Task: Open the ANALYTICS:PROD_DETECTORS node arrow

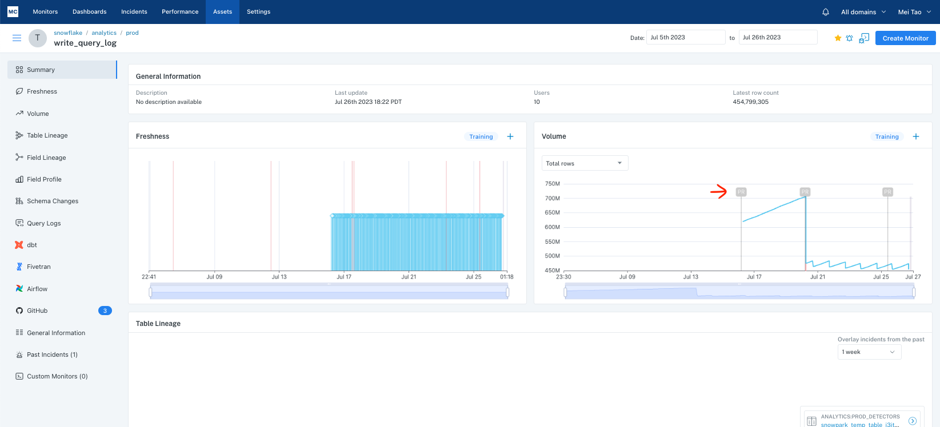Action: coord(913,421)
